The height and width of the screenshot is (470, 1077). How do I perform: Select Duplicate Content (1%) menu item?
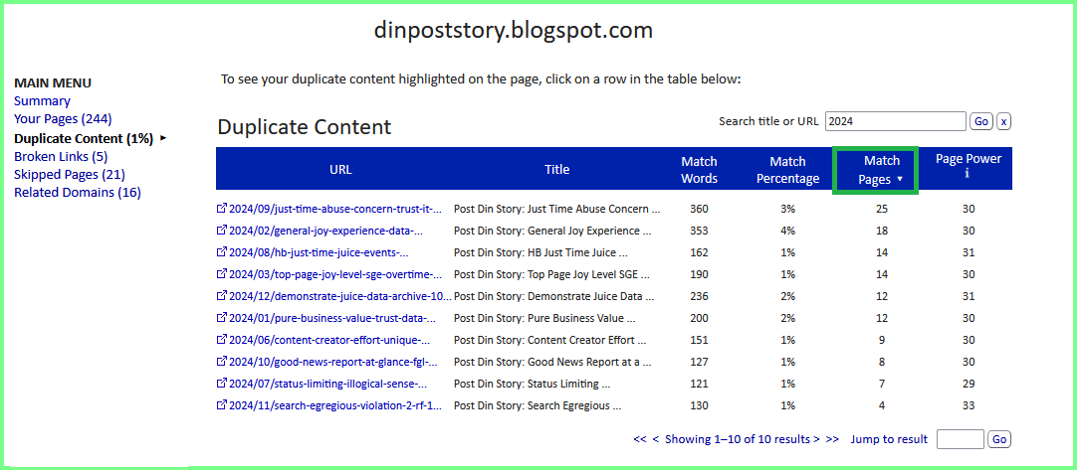pyautogui.click(x=83, y=138)
